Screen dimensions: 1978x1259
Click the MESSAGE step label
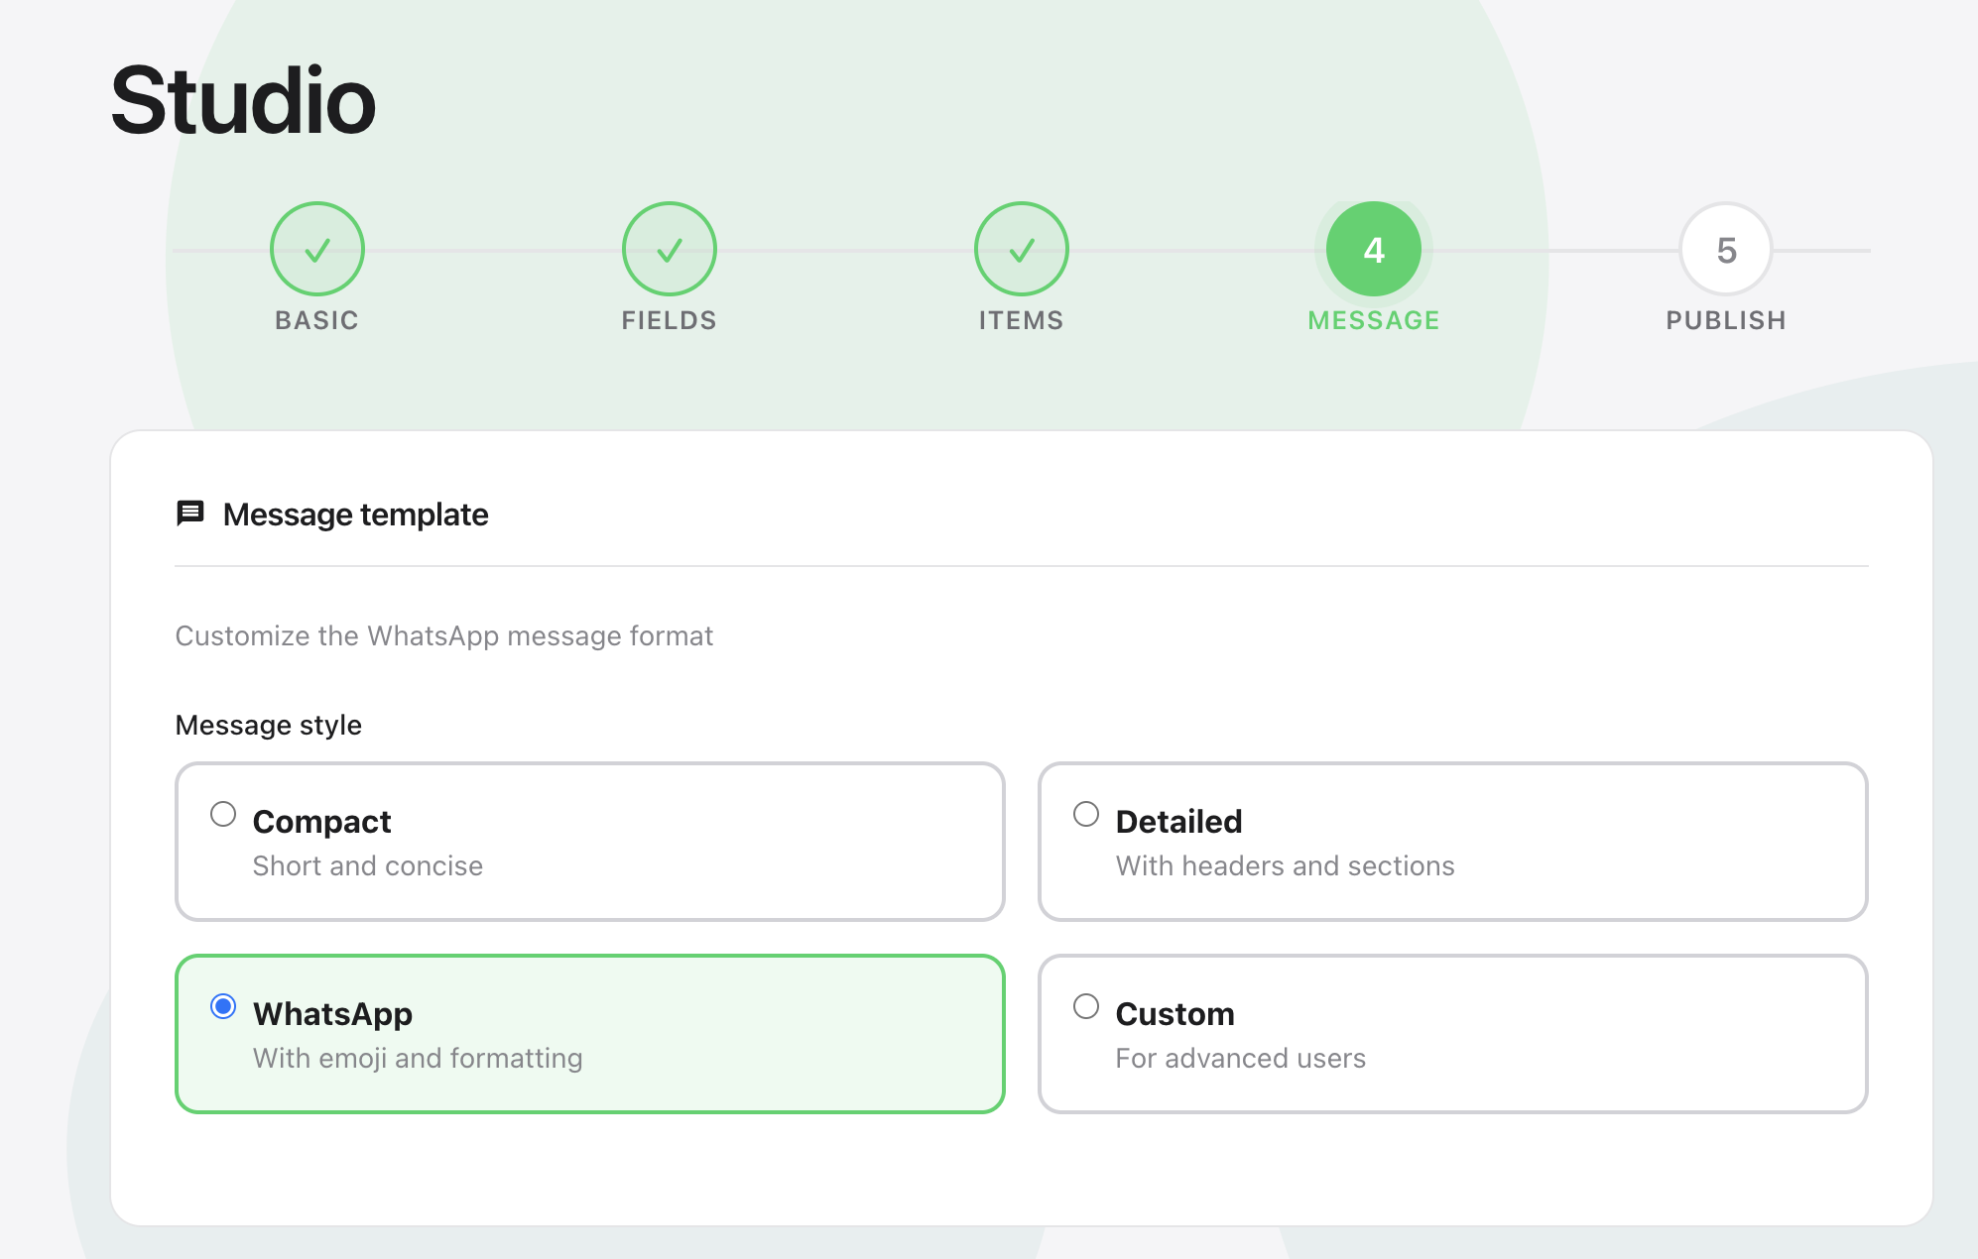1373,319
